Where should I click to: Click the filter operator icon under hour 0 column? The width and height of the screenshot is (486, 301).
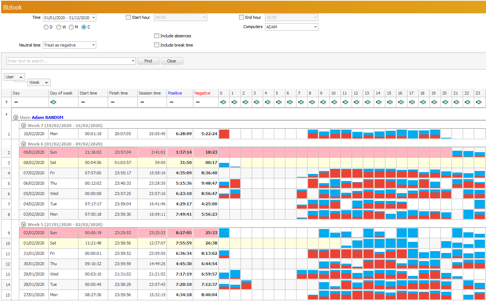[x=223, y=102]
